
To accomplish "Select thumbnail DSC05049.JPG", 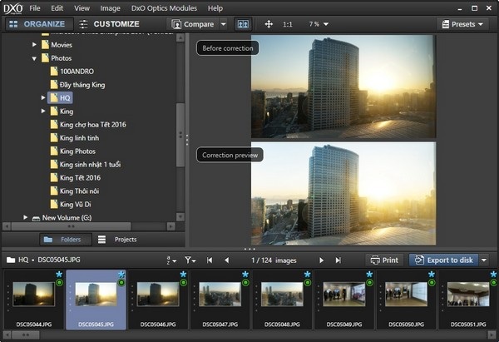I will click(x=344, y=300).
